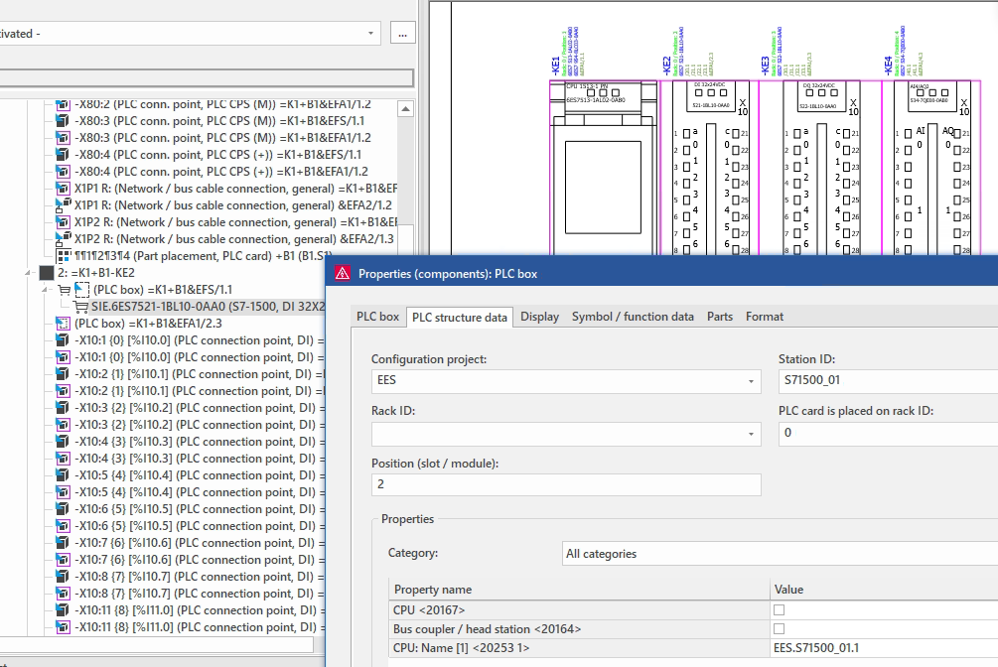Click the Part placement PLC card icon

pyautogui.click(x=65, y=255)
